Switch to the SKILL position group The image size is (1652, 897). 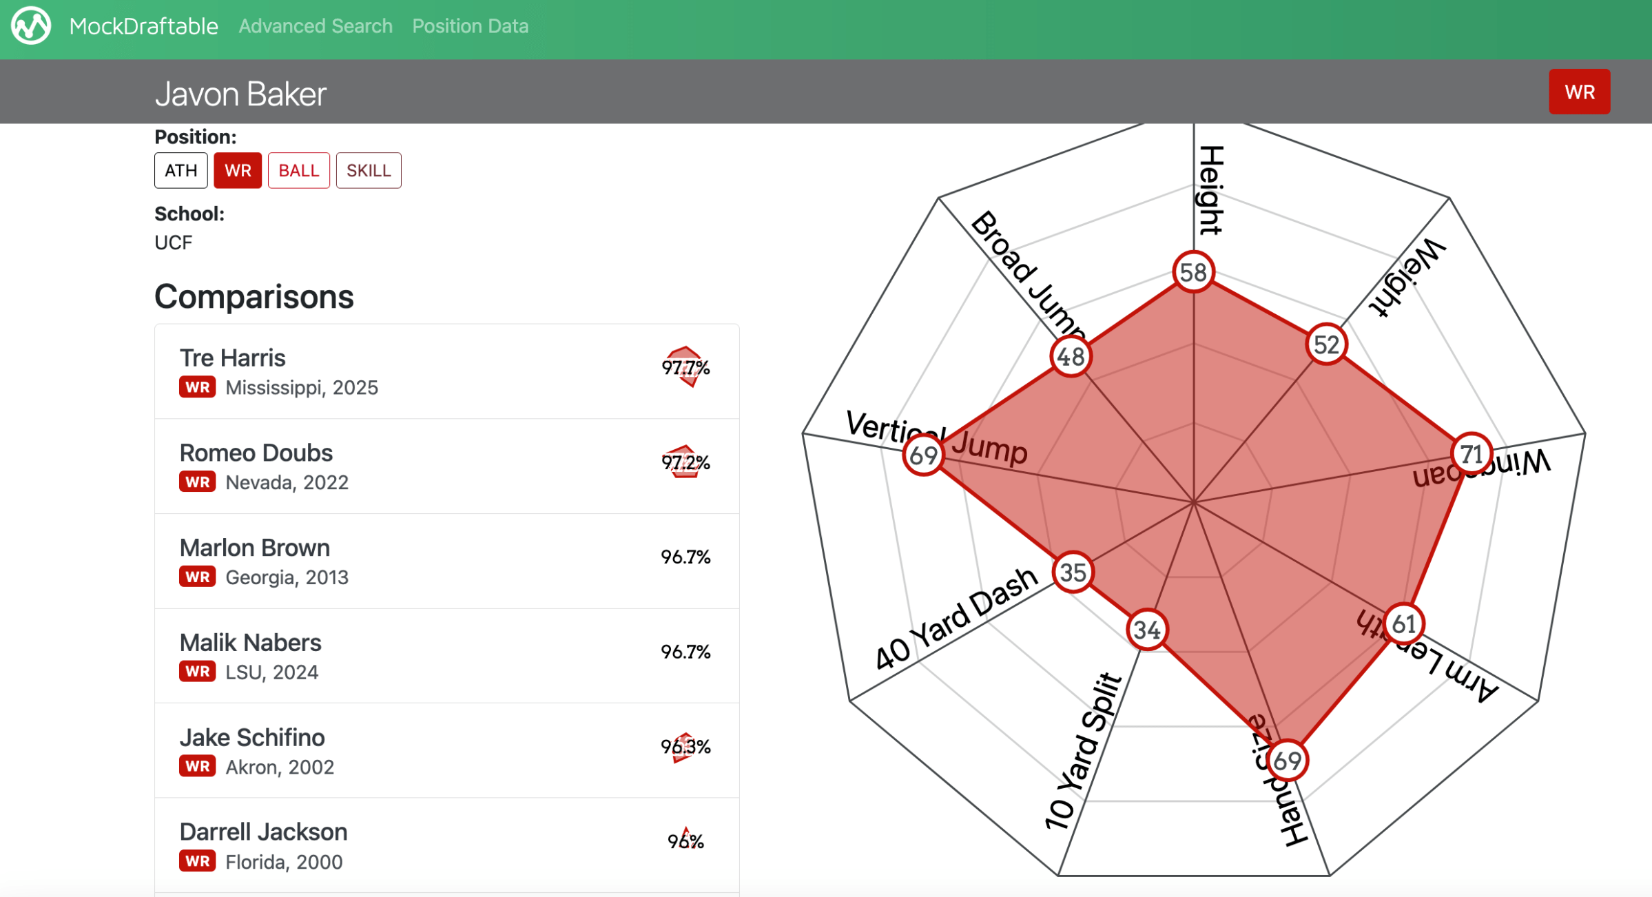pos(369,170)
